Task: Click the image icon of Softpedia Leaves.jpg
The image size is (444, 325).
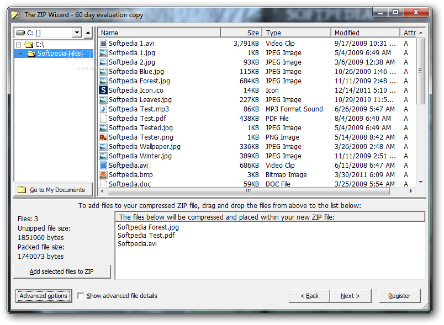Action: pos(103,100)
